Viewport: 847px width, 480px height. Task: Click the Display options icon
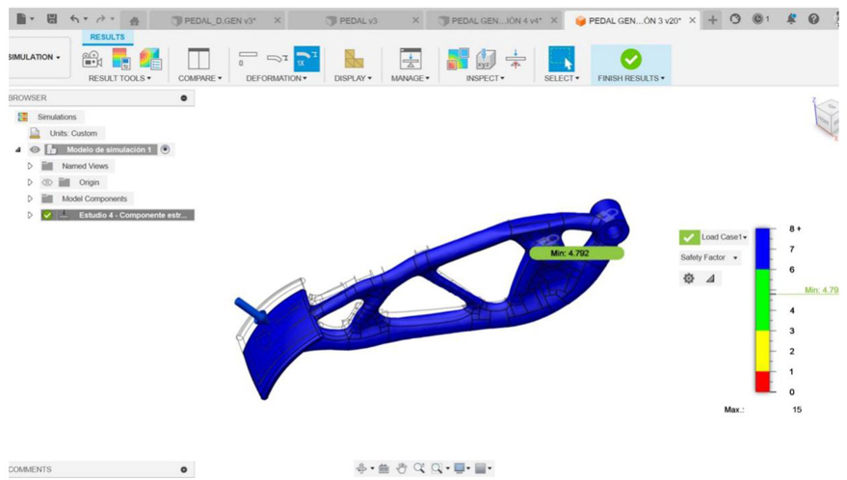coord(354,59)
